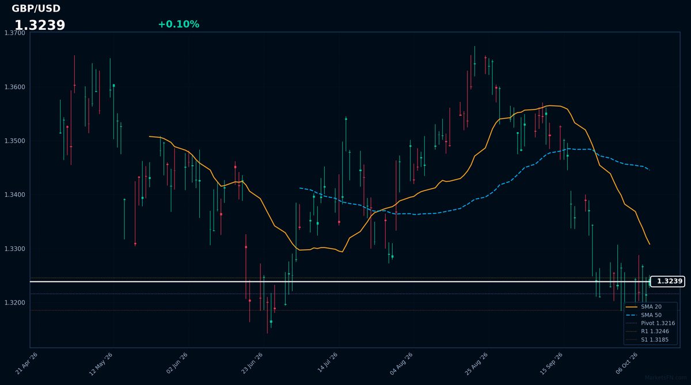The width and height of the screenshot is (691, 385).
Task: Click the 23 Jun '26 date label
Action: (252, 364)
